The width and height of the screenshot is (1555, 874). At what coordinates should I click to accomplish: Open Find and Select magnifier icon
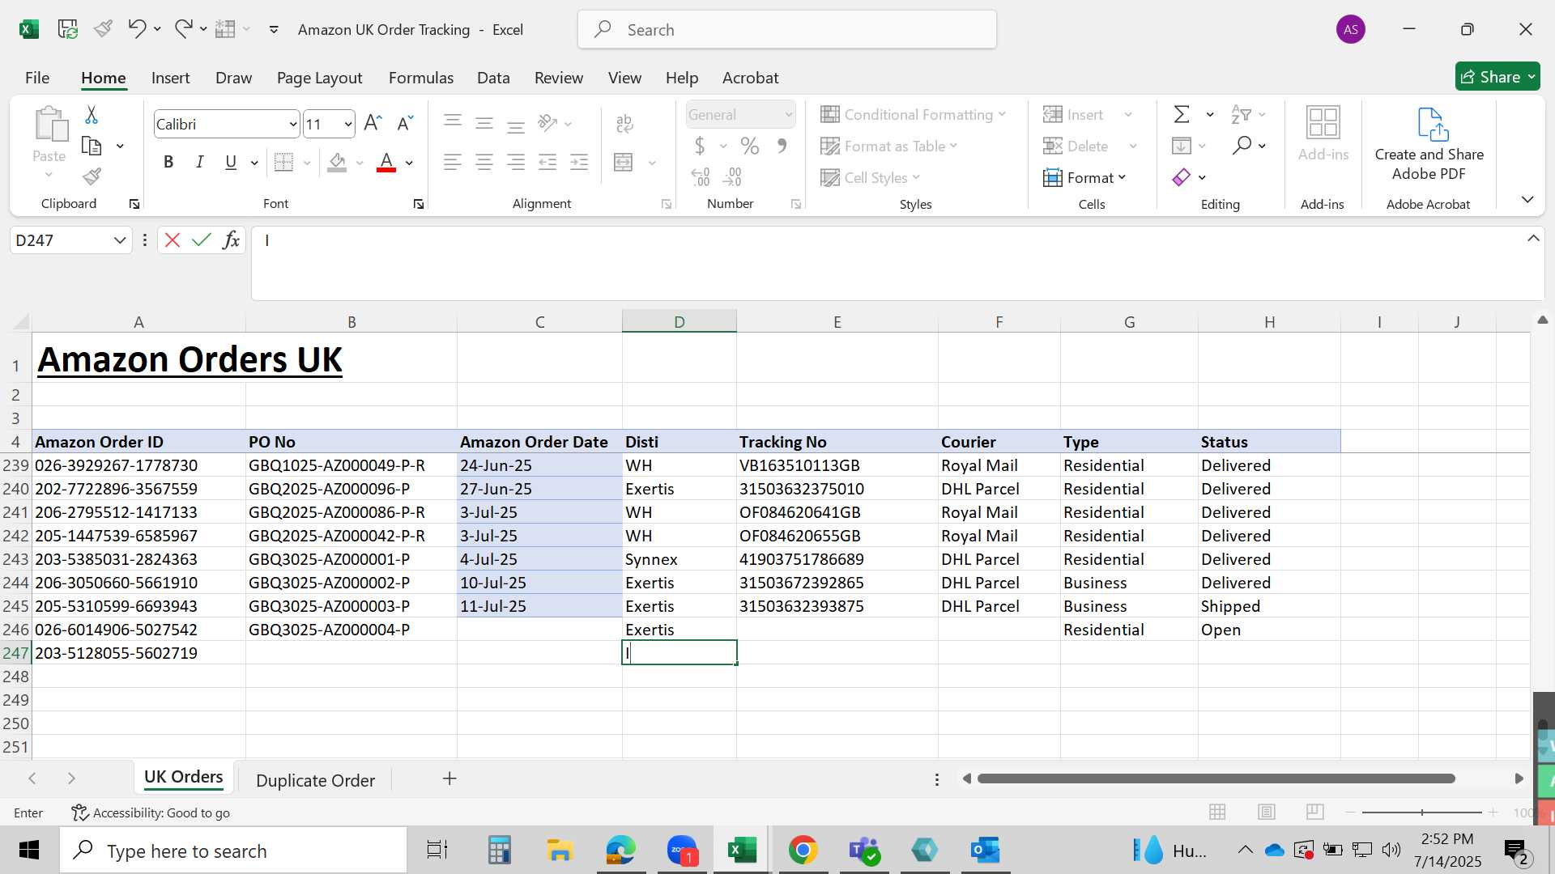tap(1242, 146)
